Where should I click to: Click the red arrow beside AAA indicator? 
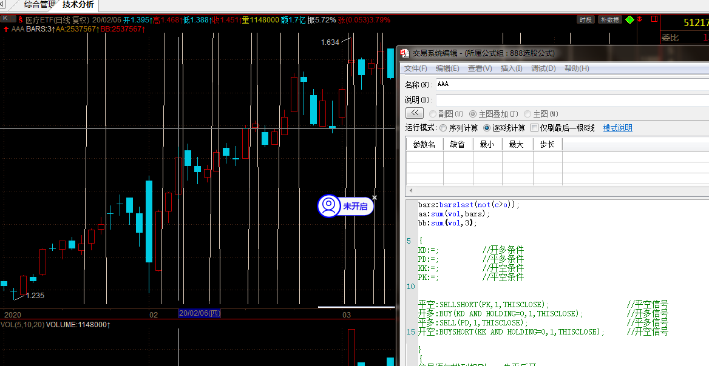pos(6,29)
